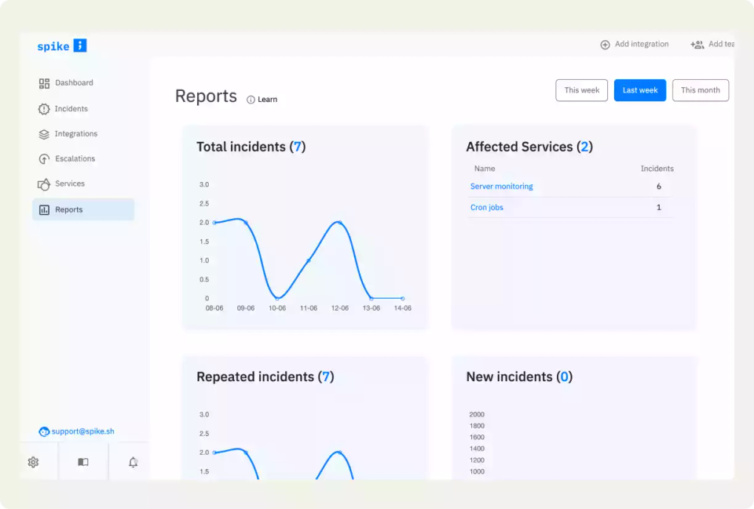The height and width of the screenshot is (509, 754).
Task: Click the spike logo
Action: point(62,45)
